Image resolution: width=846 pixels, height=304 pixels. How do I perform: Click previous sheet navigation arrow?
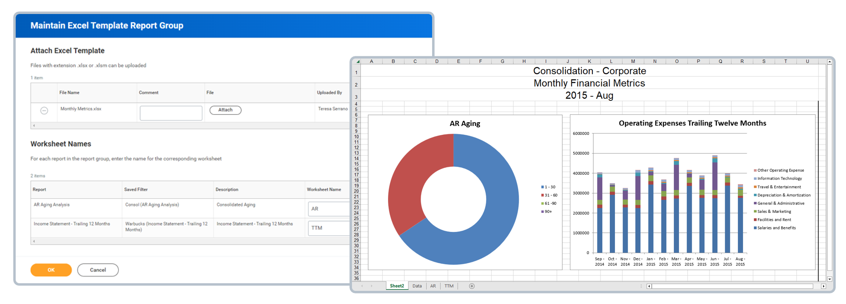[x=362, y=286]
